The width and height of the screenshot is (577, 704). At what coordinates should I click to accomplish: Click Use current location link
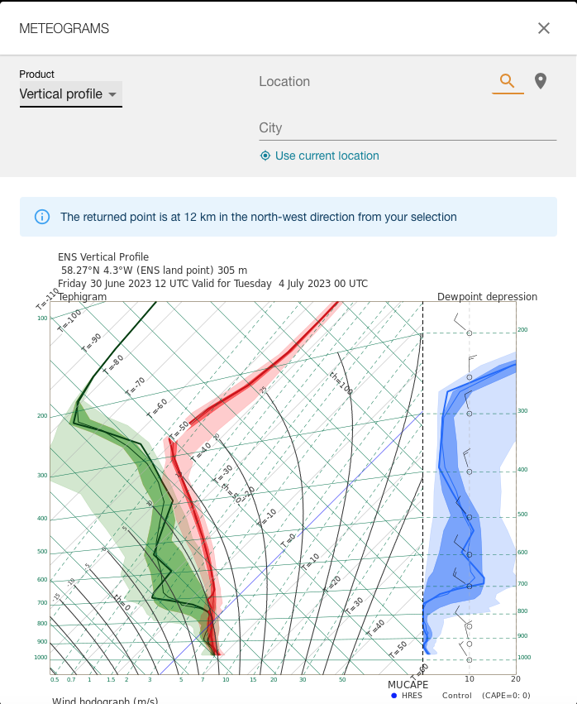327,156
